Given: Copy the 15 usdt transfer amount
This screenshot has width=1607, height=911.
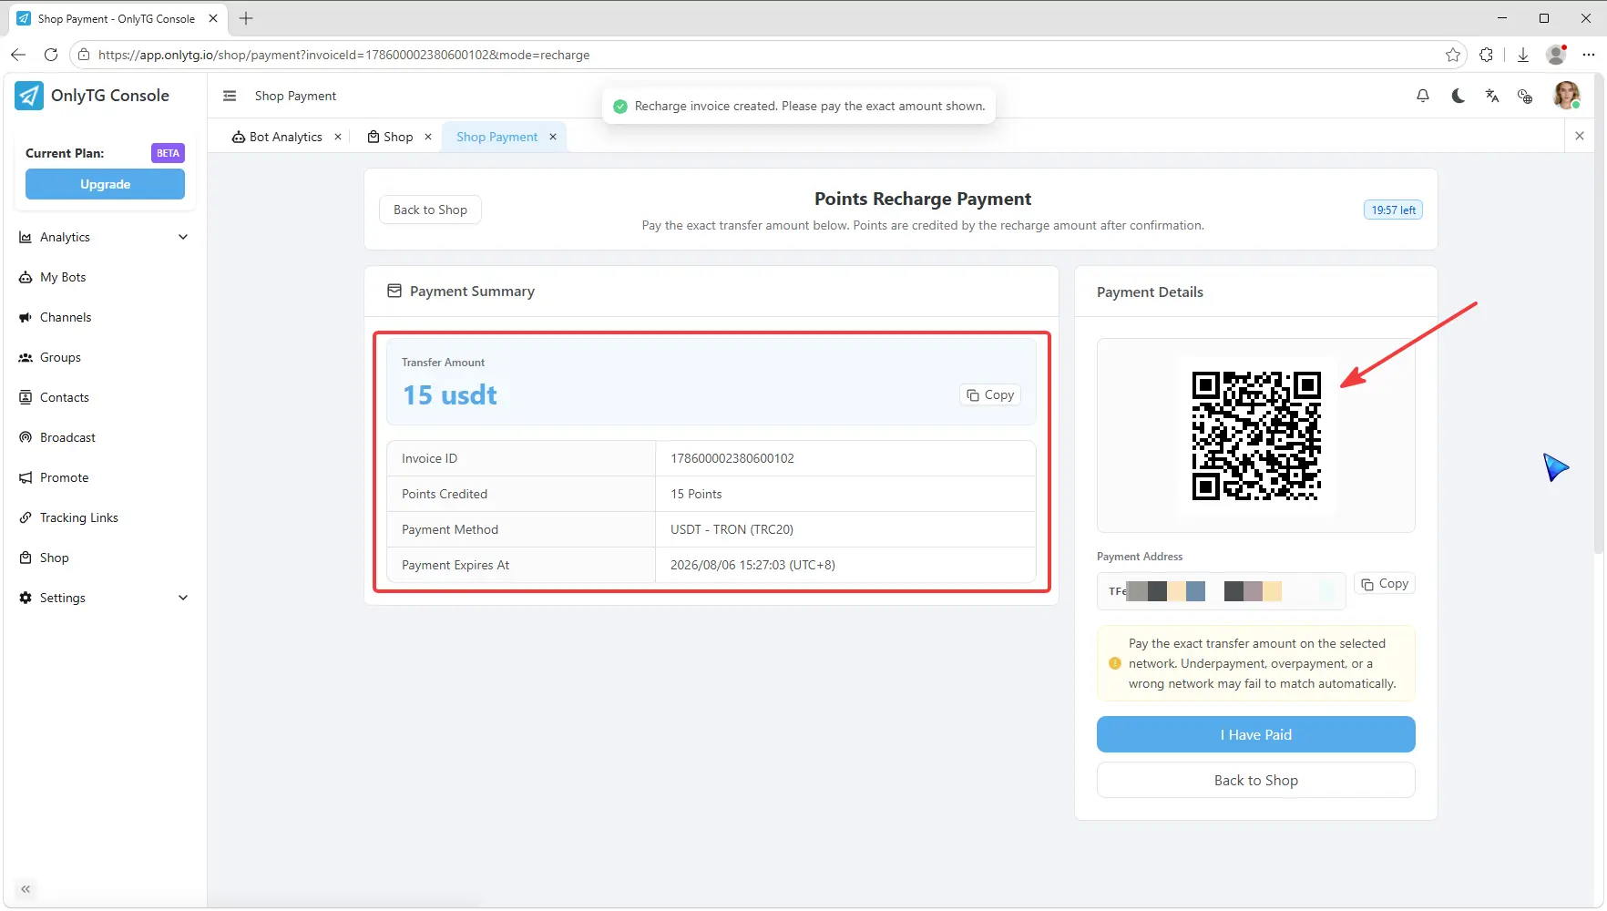Looking at the screenshot, I should pyautogui.click(x=990, y=394).
